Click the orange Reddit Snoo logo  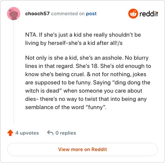(133, 14)
